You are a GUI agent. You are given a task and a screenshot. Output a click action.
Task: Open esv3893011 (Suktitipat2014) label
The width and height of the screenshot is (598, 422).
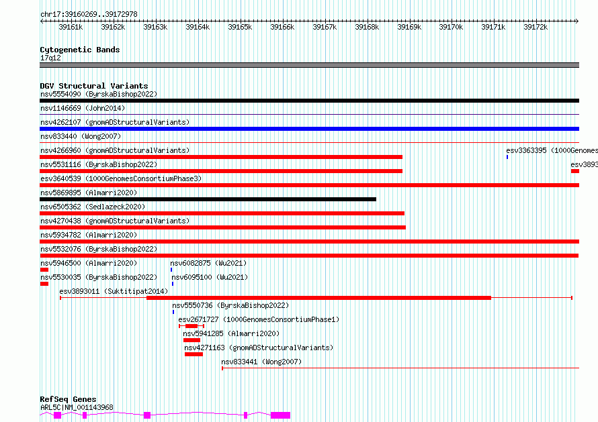coord(114,291)
